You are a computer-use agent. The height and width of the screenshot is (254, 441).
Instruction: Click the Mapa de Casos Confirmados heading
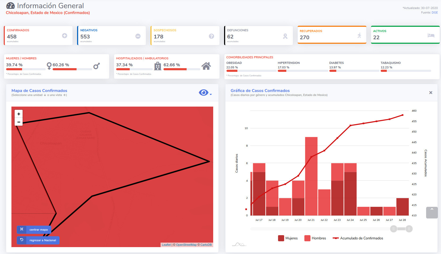[x=39, y=91]
